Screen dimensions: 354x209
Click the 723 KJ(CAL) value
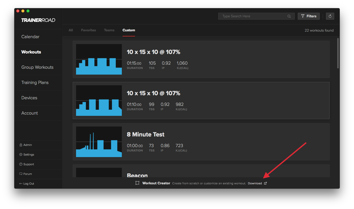pos(179,146)
